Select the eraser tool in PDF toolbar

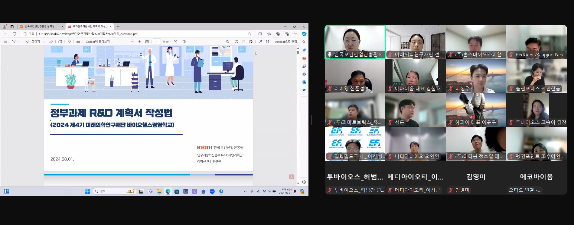(51, 42)
